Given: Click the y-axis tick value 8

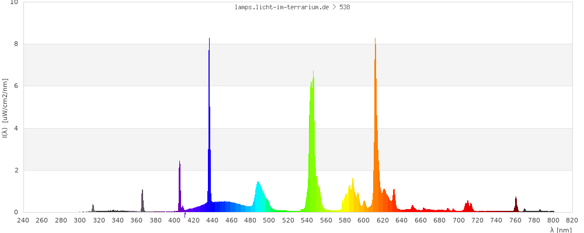Looking at the screenshot, I should coord(16,44).
